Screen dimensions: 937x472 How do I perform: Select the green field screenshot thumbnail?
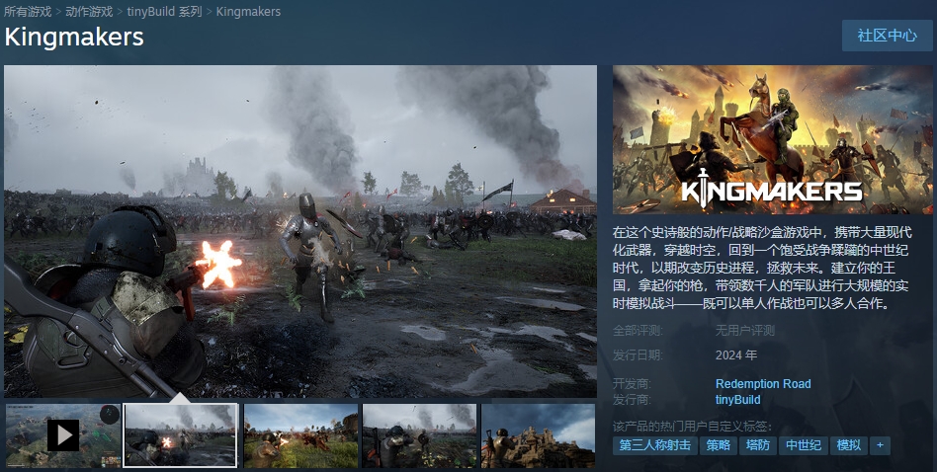[300, 435]
